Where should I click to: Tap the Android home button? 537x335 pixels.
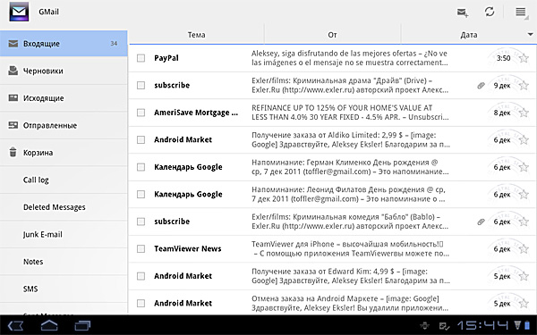tap(49, 325)
